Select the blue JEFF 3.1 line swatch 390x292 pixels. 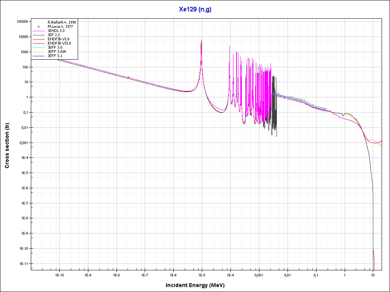click(x=39, y=56)
